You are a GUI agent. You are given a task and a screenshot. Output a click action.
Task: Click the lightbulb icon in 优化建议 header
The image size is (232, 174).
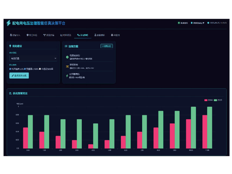click(x=10, y=46)
